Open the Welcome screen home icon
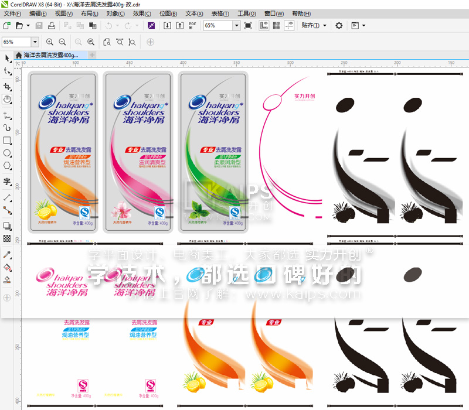This screenshot has width=469, height=410. pyautogui.click(x=19, y=55)
